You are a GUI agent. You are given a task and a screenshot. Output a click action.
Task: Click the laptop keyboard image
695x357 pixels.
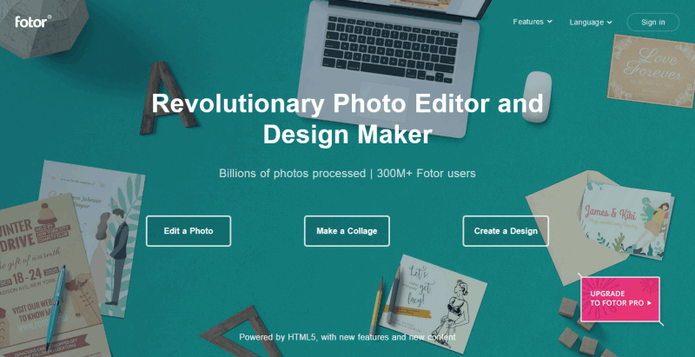click(x=389, y=50)
